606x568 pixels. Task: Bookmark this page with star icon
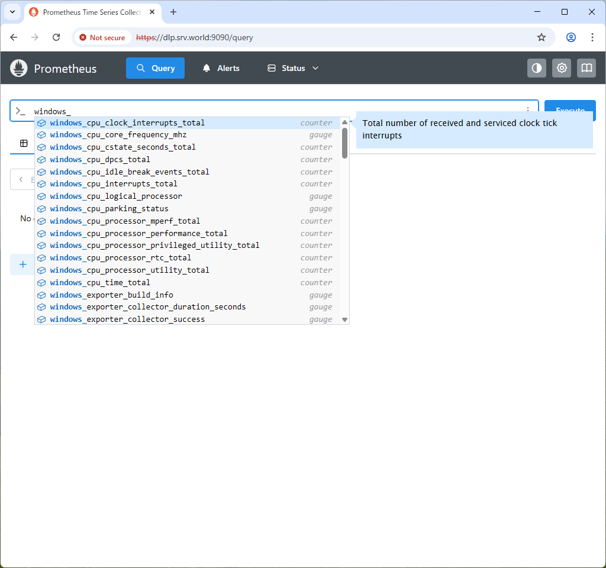pos(541,37)
